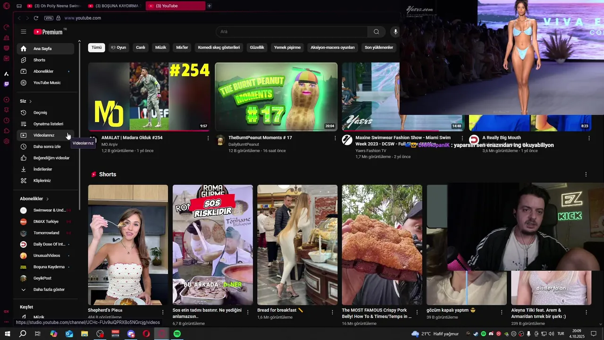Open Shorts in sidebar

[45, 60]
